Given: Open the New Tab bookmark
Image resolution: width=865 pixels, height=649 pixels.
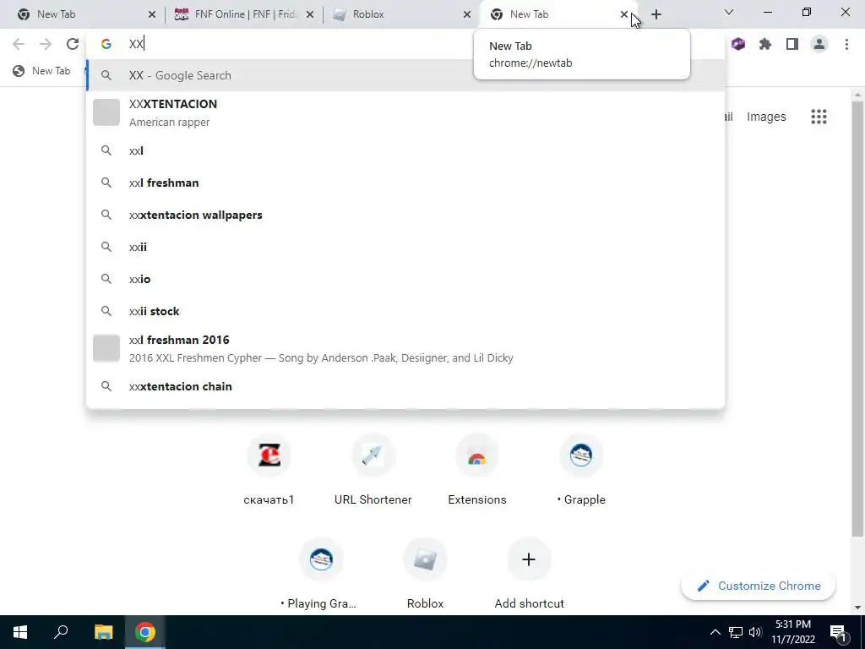Looking at the screenshot, I should (42, 71).
